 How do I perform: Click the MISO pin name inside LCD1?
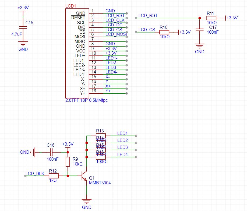pyautogui.click(x=80, y=41)
